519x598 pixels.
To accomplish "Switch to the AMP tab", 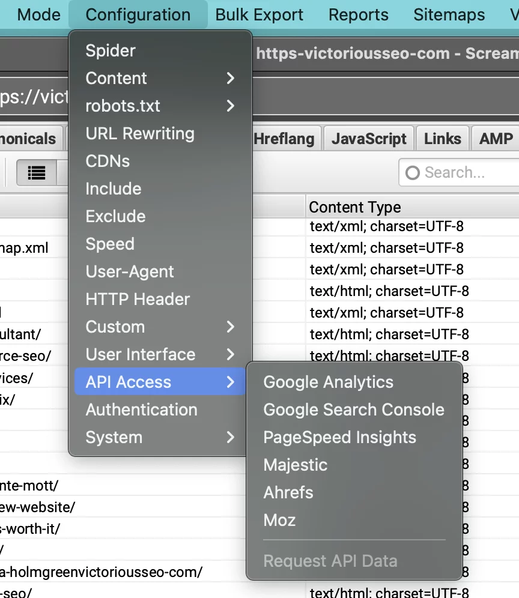I will pyautogui.click(x=496, y=139).
